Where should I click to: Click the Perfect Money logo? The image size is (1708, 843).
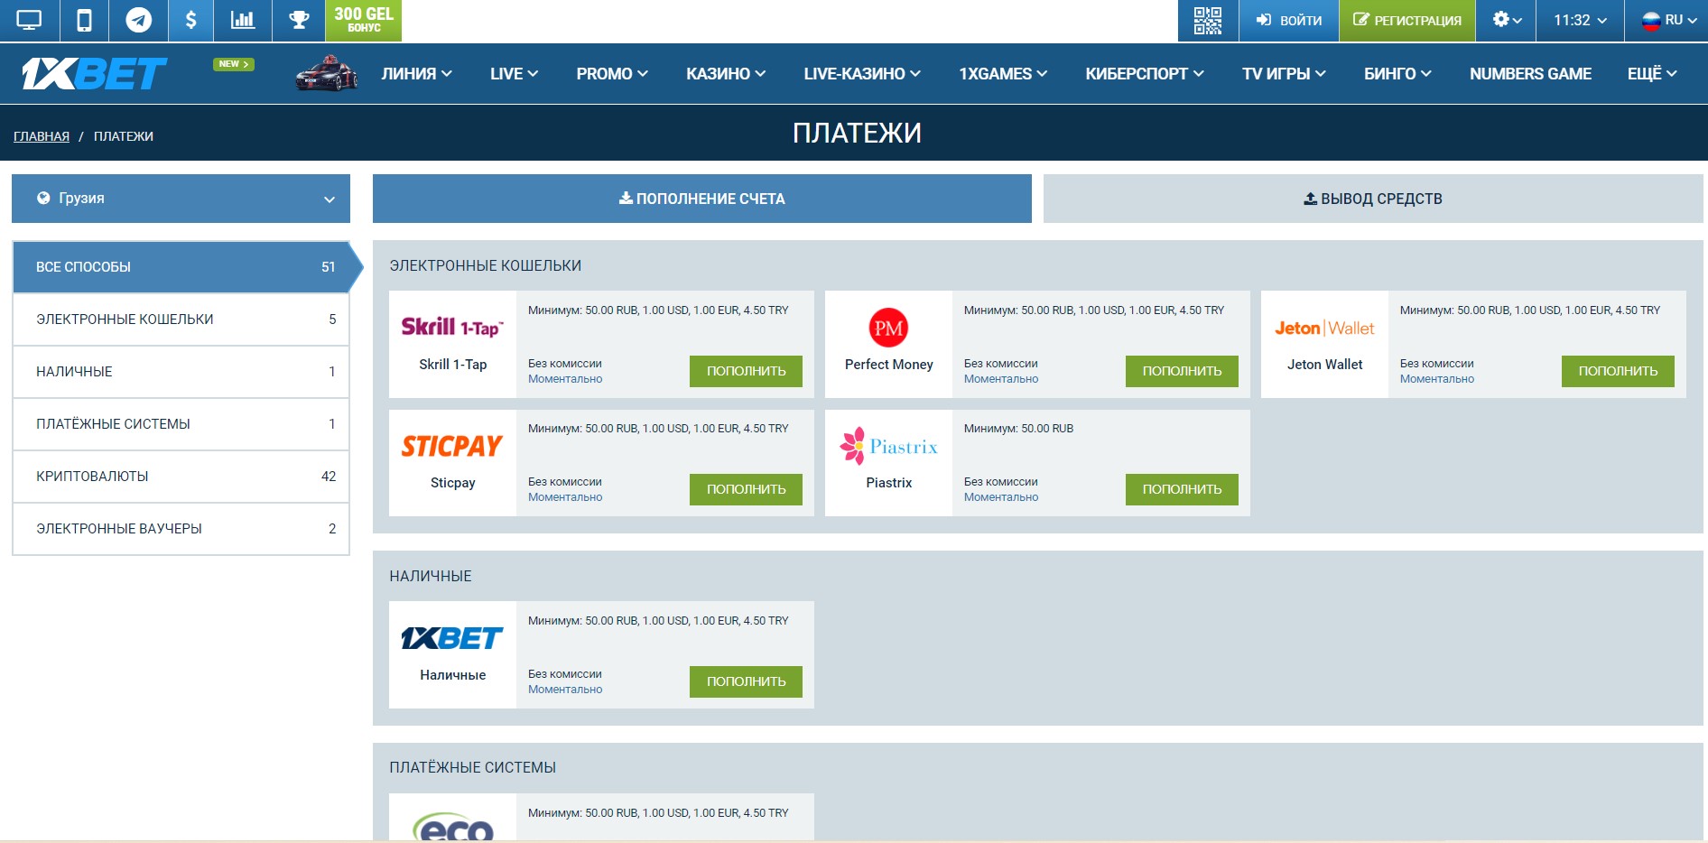point(888,328)
